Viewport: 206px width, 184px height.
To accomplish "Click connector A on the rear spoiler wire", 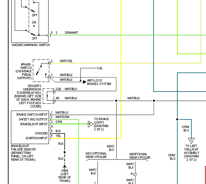I will point(134,174).
